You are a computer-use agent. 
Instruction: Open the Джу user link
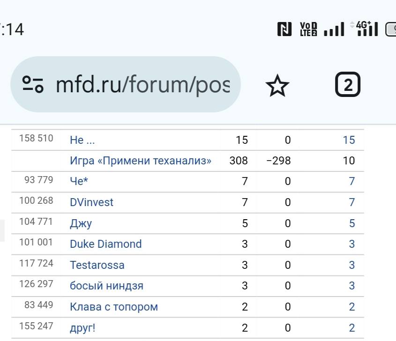coord(81,223)
